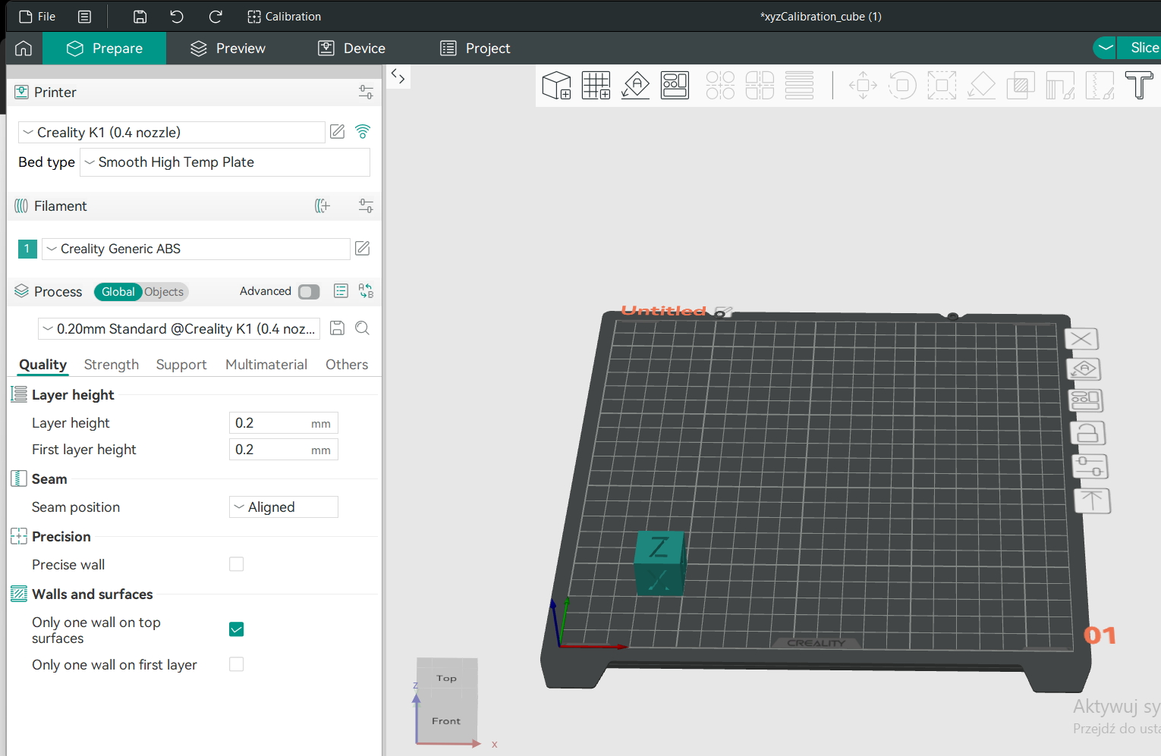This screenshot has height=756, width=1161.
Task: Open the Preview tab
Action: click(228, 49)
